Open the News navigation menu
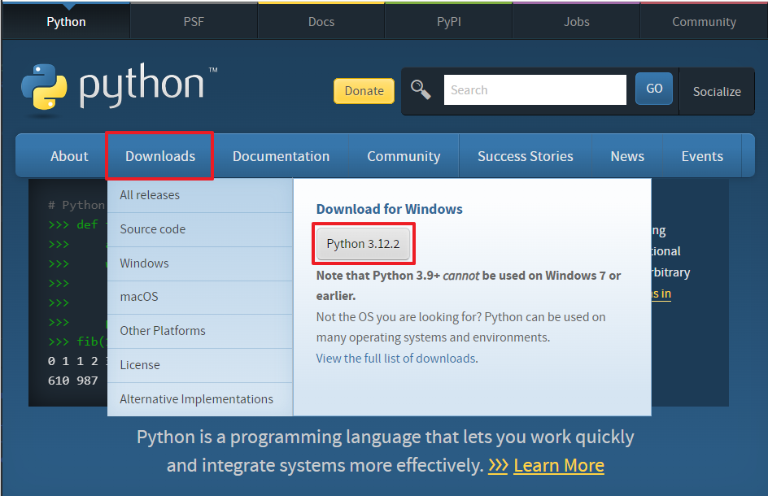Image resolution: width=768 pixels, height=496 pixels. coord(627,156)
